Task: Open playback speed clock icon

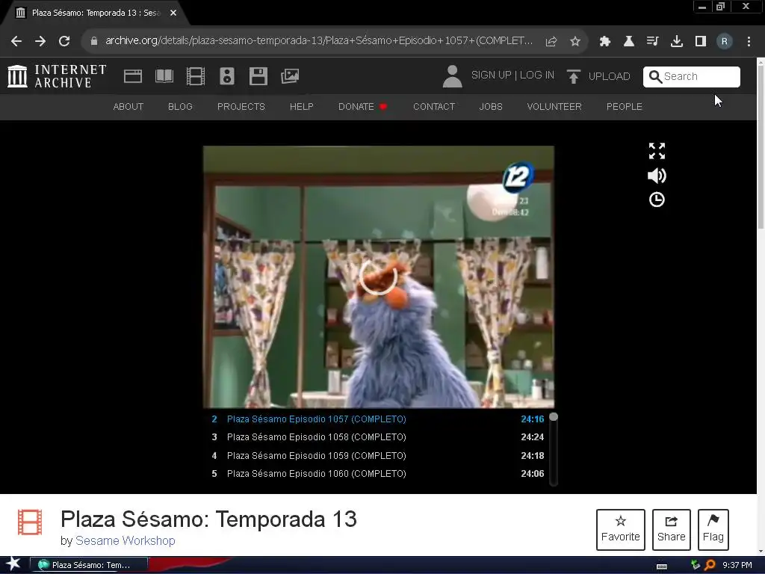Action: click(657, 200)
